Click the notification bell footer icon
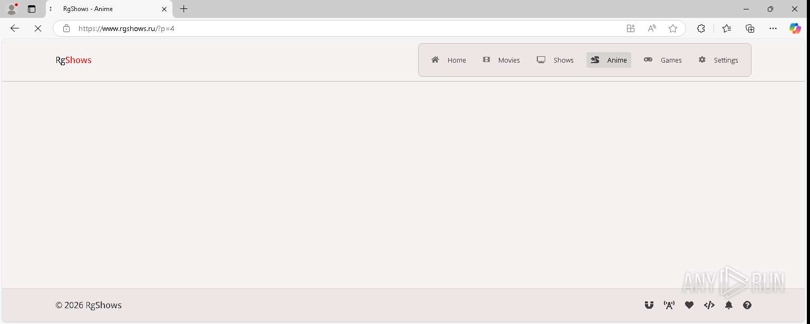 [x=729, y=305]
